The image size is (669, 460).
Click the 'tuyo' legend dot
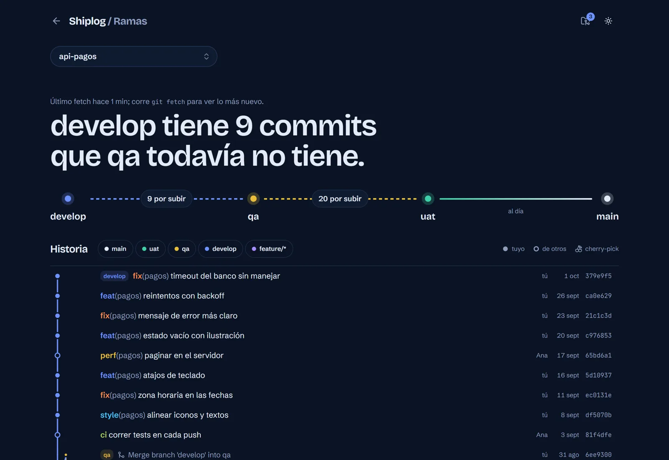[x=505, y=249]
